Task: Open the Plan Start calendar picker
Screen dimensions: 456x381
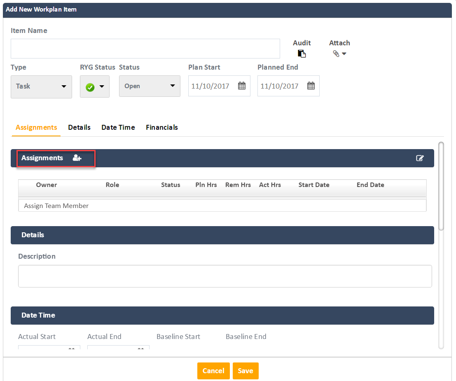Action: click(x=242, y=86)
